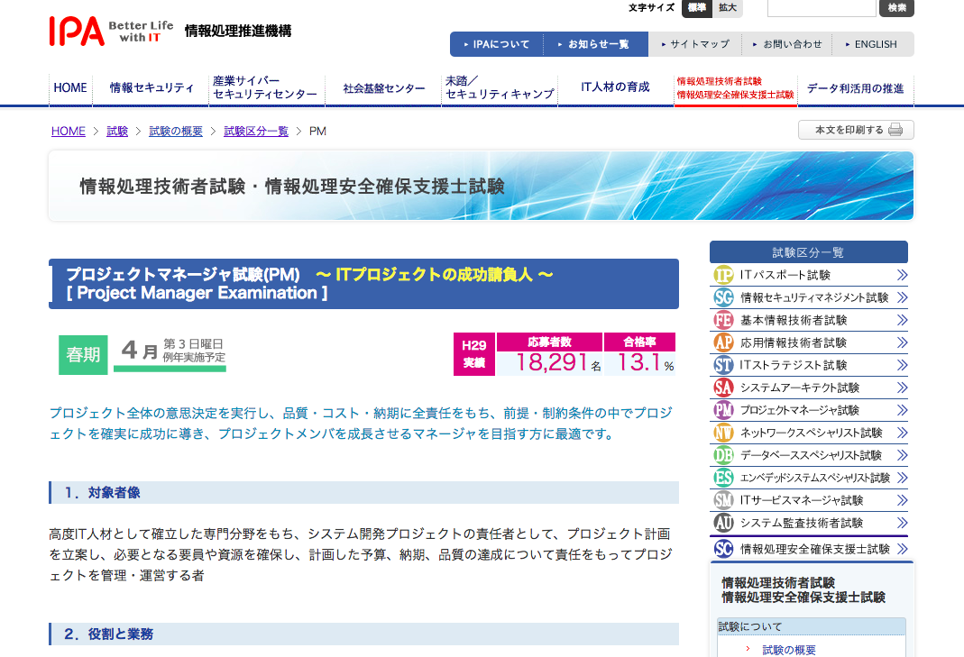Open the データ利活用の推進 navigation tab

(855, 88)
